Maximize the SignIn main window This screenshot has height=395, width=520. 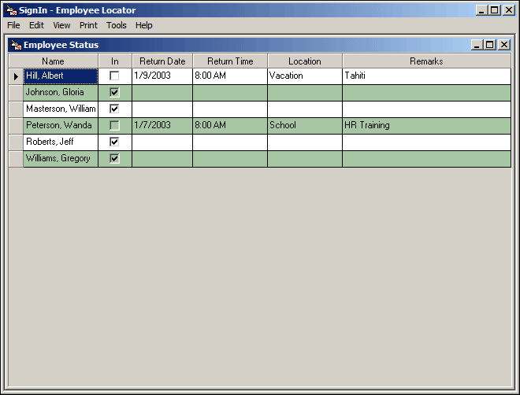click(494, 10)
